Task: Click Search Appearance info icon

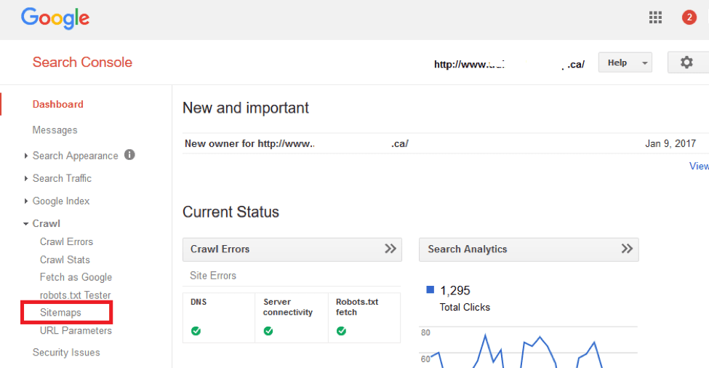Action: [x=129, y=155]
